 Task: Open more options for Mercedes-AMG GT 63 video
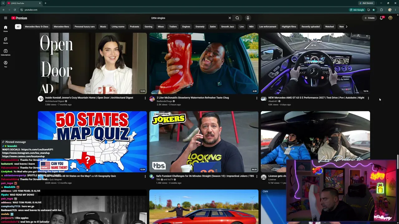click(x=368, y=98)
